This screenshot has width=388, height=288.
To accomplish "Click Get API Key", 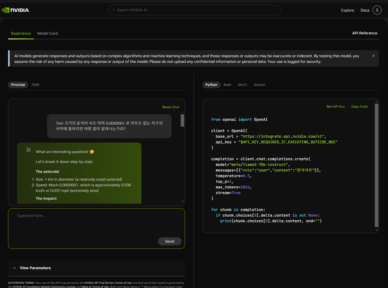I will click(336, 107).
